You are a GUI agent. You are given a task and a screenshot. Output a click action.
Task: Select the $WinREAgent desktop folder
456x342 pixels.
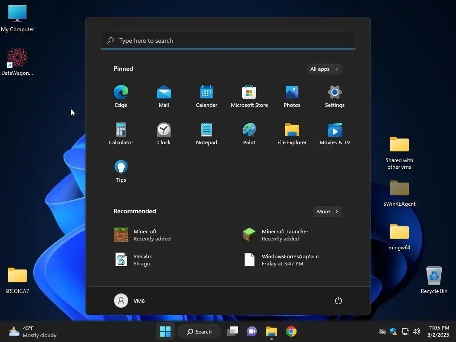tap(399, 193)
